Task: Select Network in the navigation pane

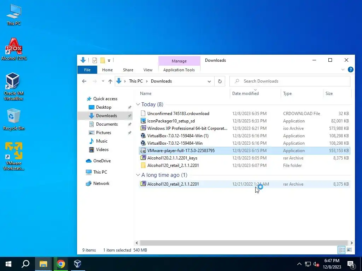Action: pos(101,183)
